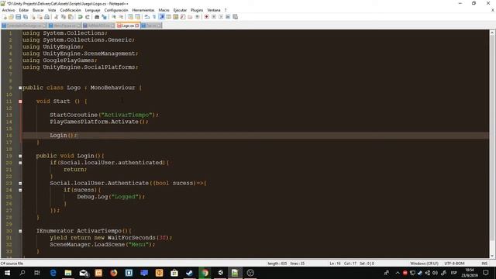Image resolution: width=496 pixels, height=279 pixels.
Task: Save the file using the Save icon
Action: 18,17
